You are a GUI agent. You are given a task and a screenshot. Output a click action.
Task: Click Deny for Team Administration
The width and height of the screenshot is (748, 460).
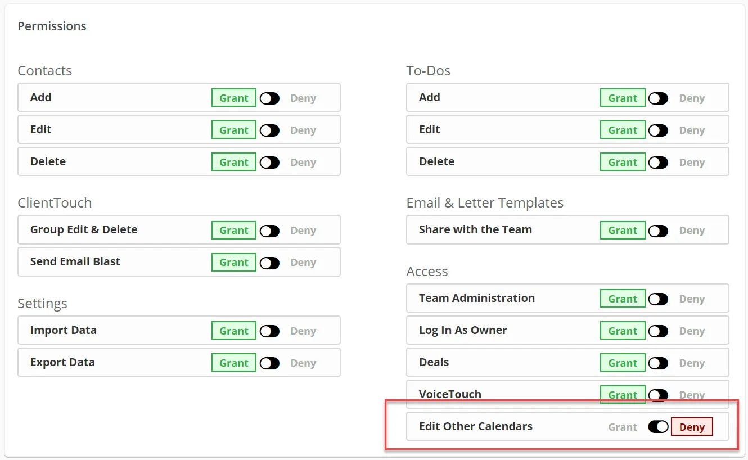692,299
